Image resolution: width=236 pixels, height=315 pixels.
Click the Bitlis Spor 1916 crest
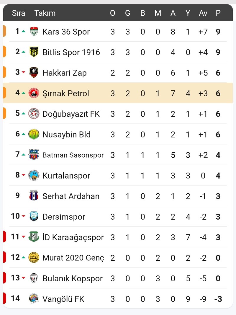[34, 52]
